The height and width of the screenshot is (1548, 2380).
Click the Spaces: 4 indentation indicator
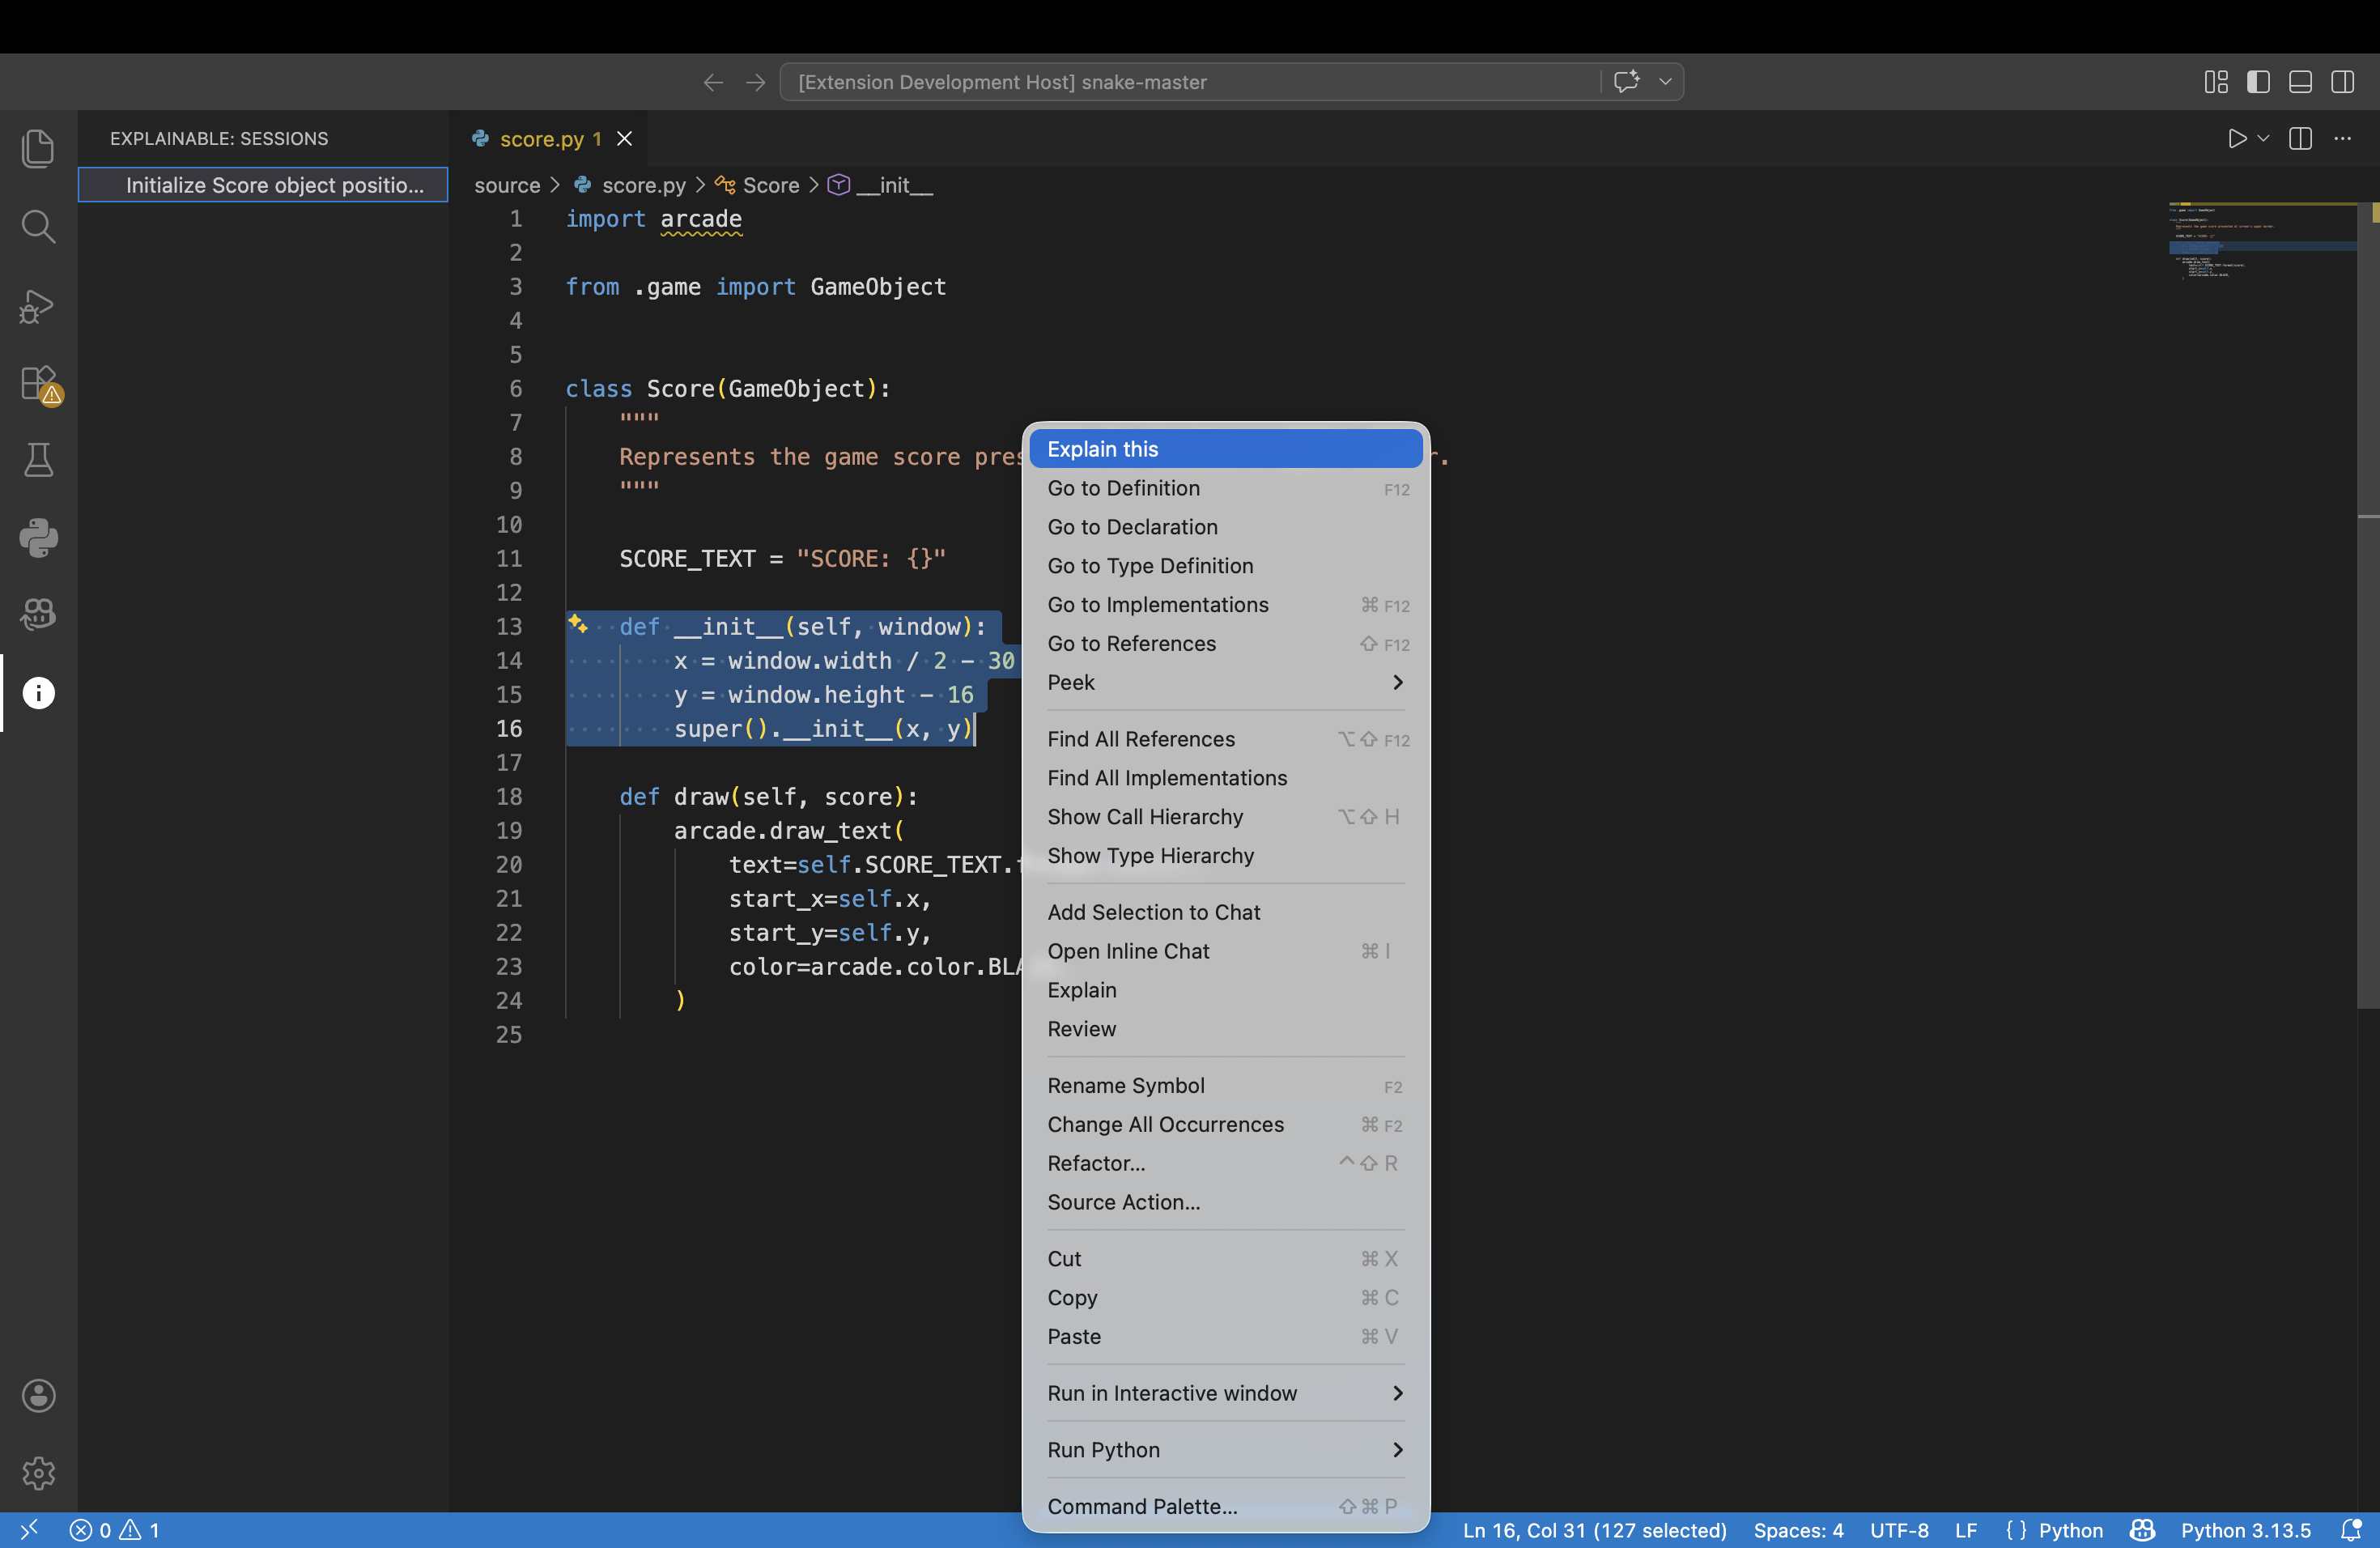[x=1798, y=1530]
